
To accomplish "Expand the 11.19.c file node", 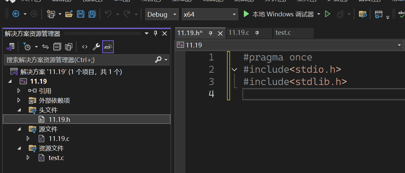I will [x=28, y=139].
